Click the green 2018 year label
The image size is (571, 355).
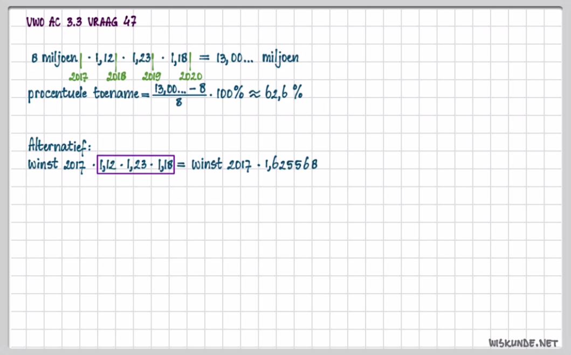click(x=116, y=76)
